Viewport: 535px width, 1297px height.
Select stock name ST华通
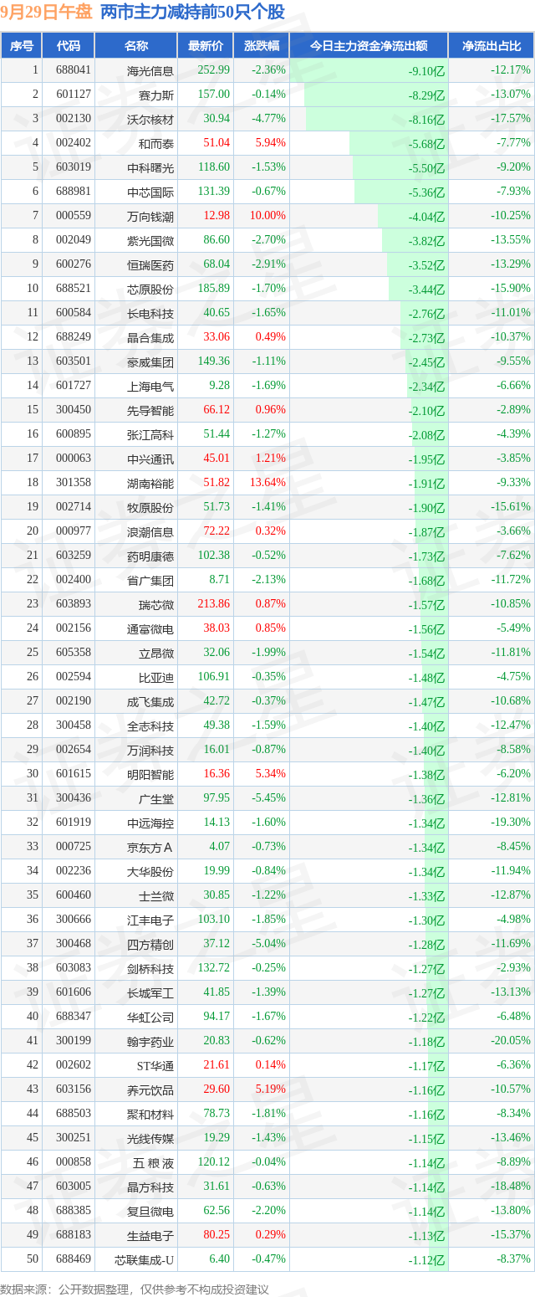[x=155, y=1065]
